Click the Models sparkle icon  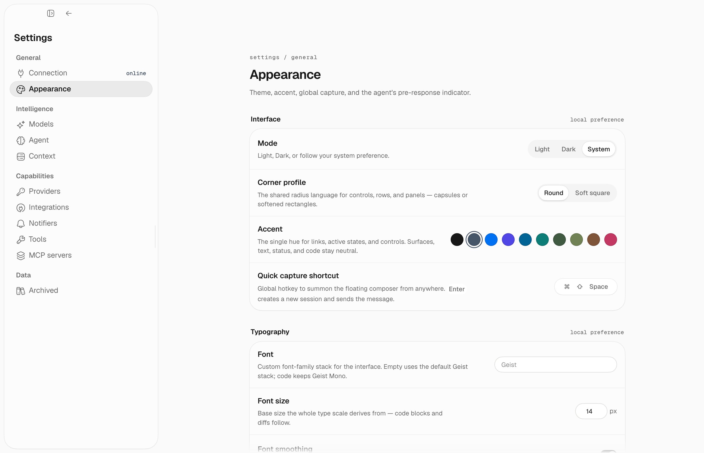(x=21, y=124)
